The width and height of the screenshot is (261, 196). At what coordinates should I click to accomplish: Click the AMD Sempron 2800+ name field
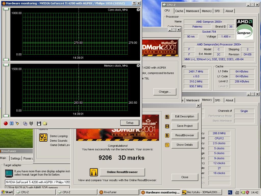pos(209,22)
